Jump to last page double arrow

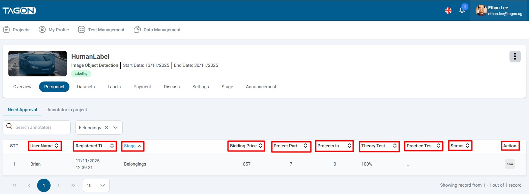tap(73, 185)
